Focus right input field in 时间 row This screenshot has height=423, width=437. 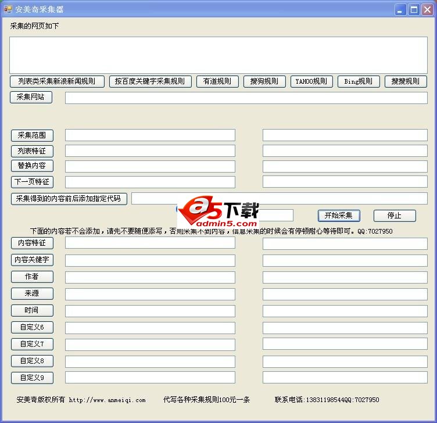point(345,311)
